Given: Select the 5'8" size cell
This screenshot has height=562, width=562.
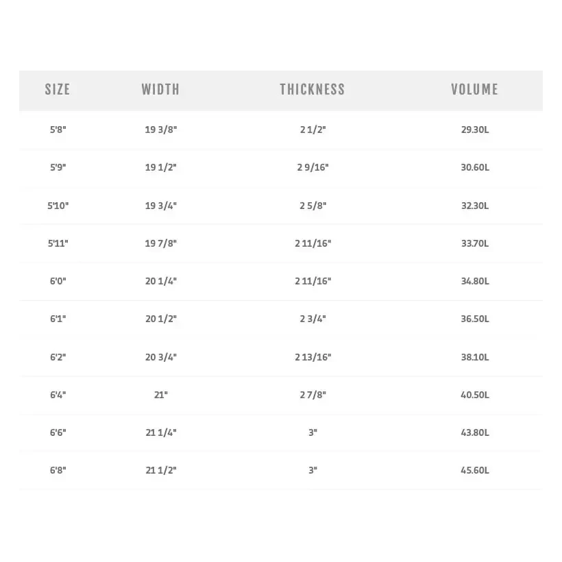Looking at the screenshot, I should pos(58,130).
